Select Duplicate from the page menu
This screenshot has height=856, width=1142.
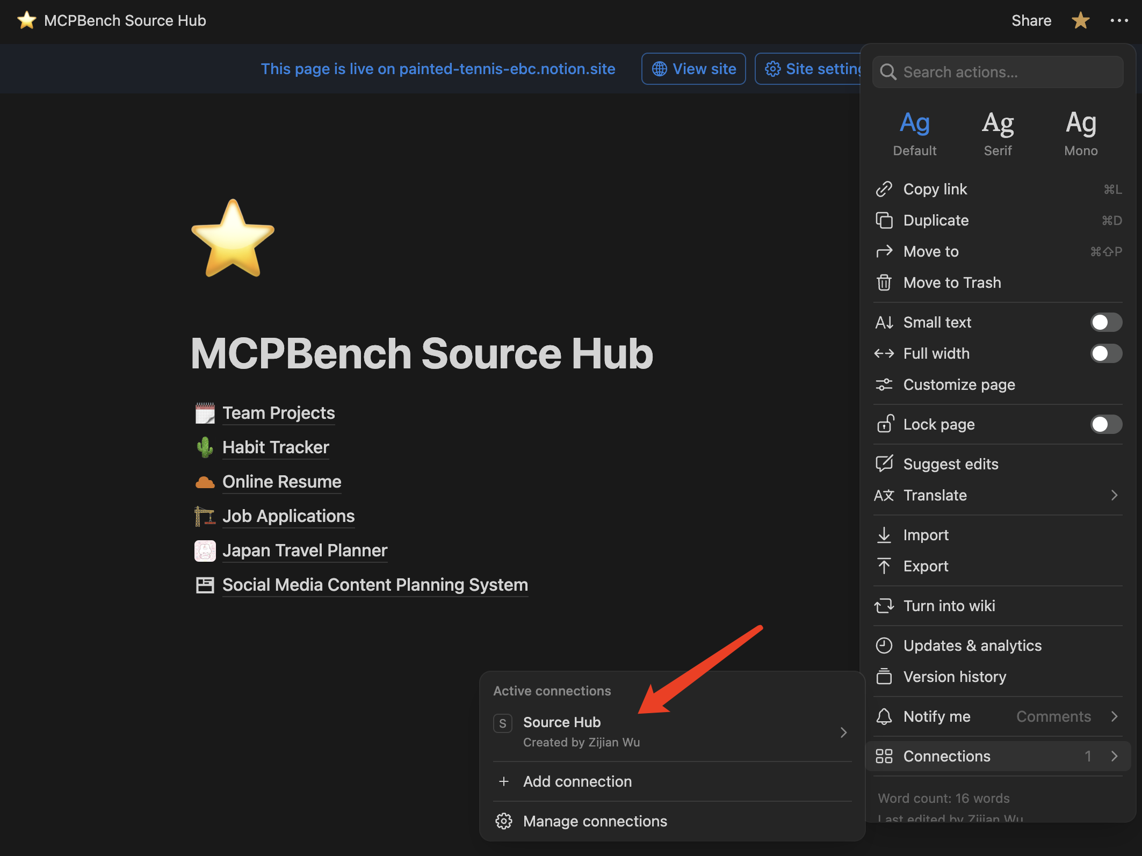pyautogui.click(x=936, y=220)
